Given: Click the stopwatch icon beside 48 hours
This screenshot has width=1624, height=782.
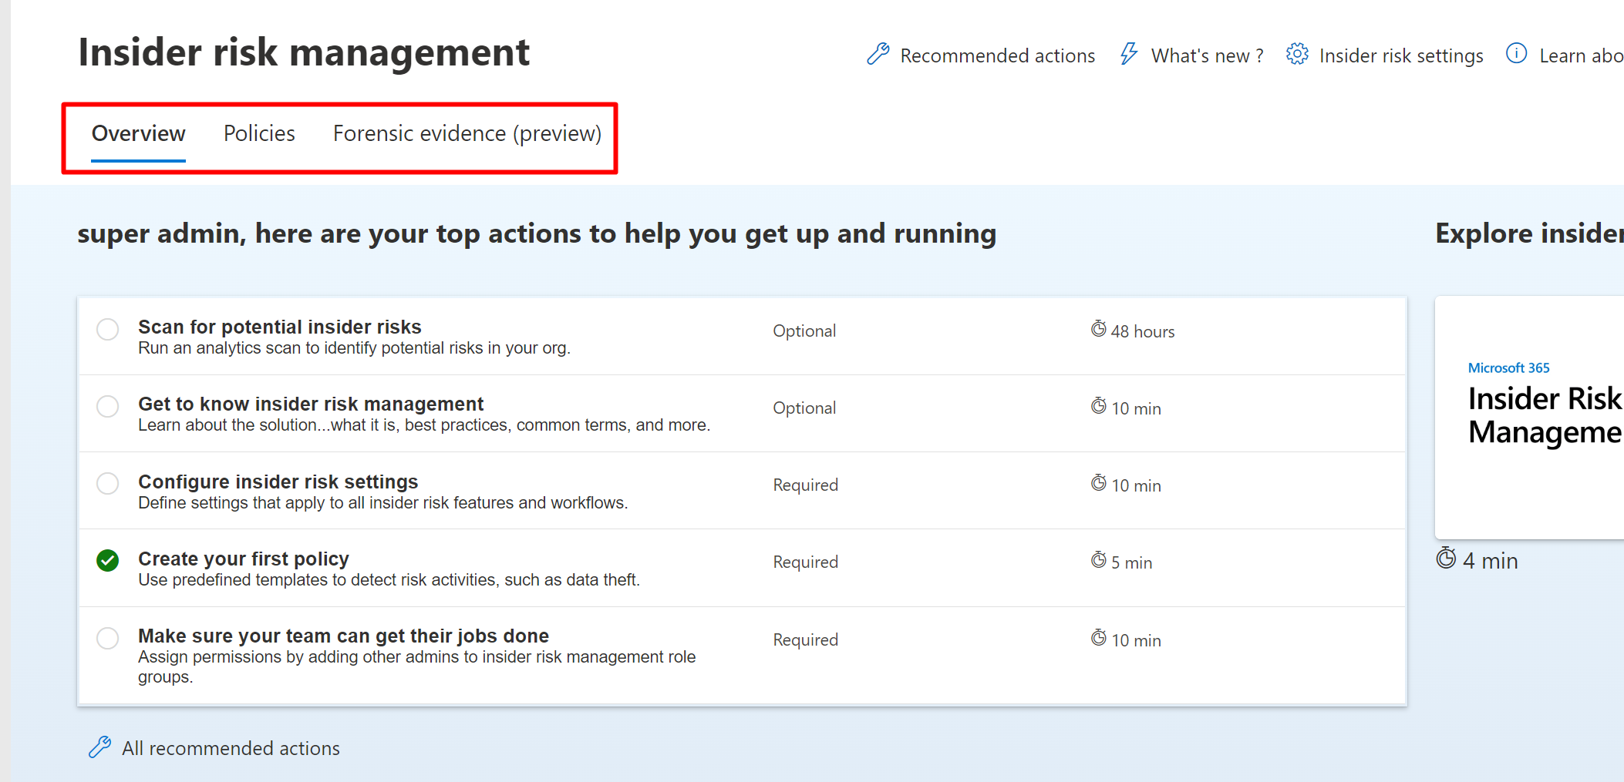Looking at the screenshot, I should pyautogui.click(x=1098, y=330).
